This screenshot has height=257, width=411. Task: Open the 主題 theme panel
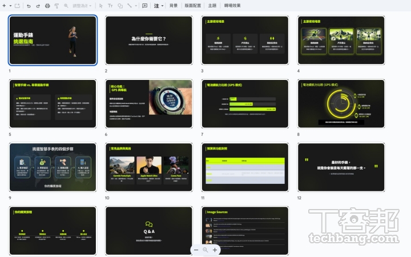(212, 6)
